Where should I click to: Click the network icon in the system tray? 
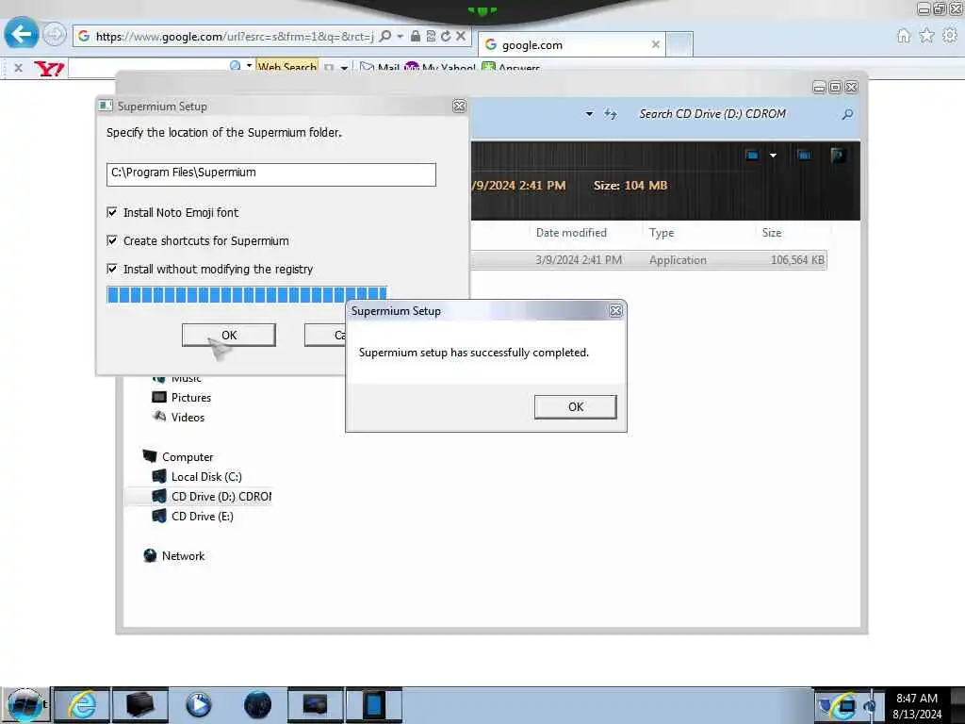tap(847, 706)
